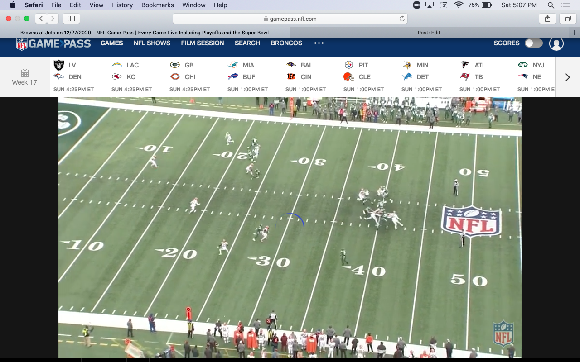Open the BRONCOS nav item

(286, 43)
